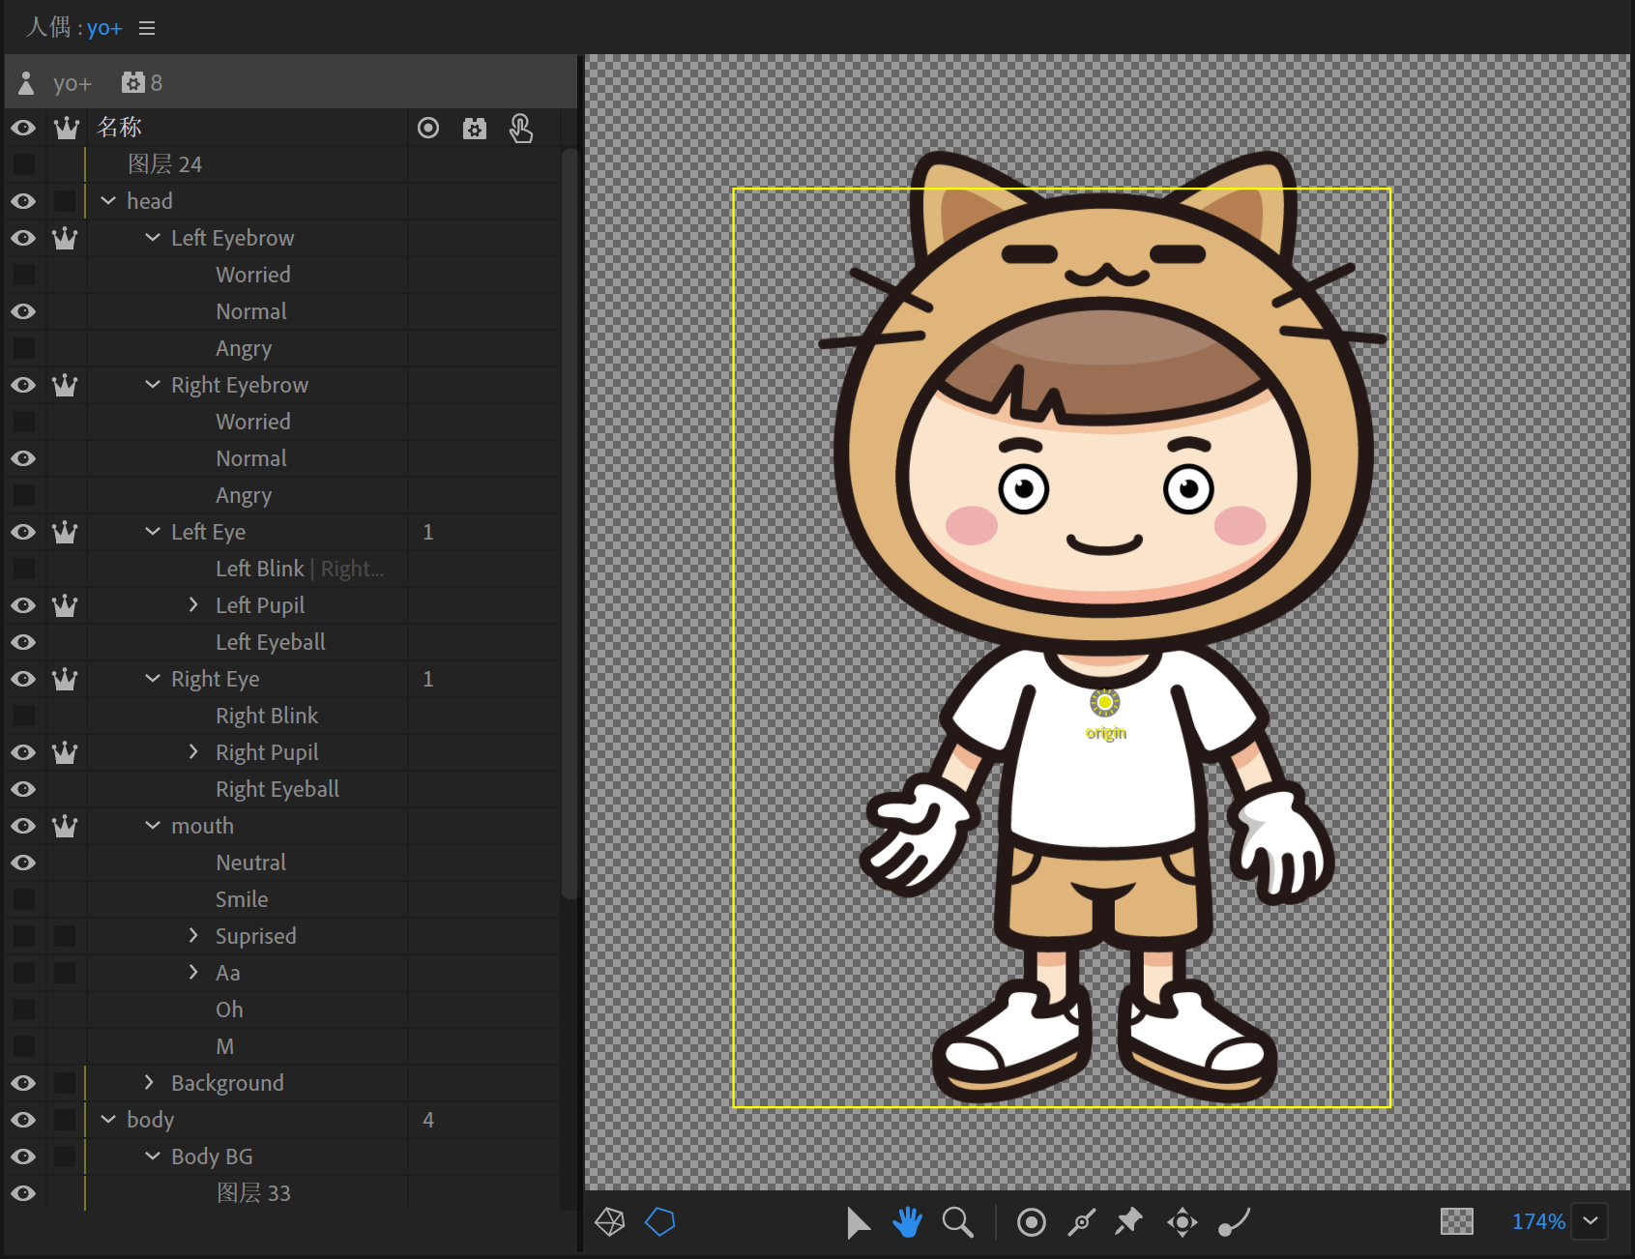Image resolution: width=1635 pixels, height=1259 pixels.
Task: Activate the Zoom tool
Action: (x=957, y=1221)
